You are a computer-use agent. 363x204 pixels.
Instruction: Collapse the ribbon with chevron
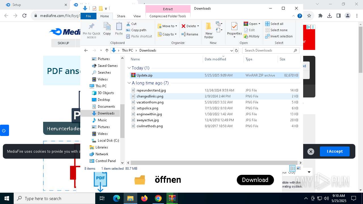tap(294, 16)
